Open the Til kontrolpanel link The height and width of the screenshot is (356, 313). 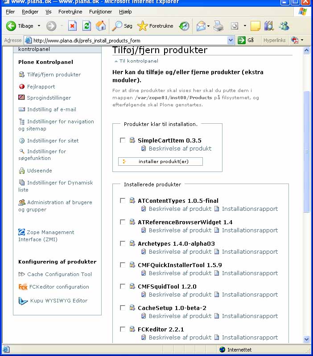coord(138,61)
